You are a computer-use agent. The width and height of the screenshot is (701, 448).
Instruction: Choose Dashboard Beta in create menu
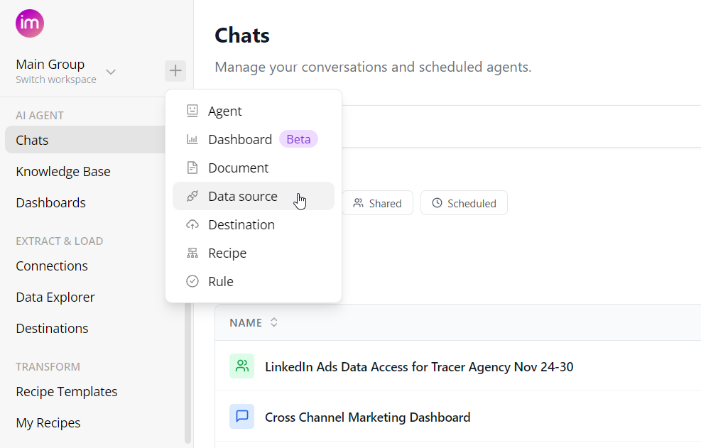[240, 140]
